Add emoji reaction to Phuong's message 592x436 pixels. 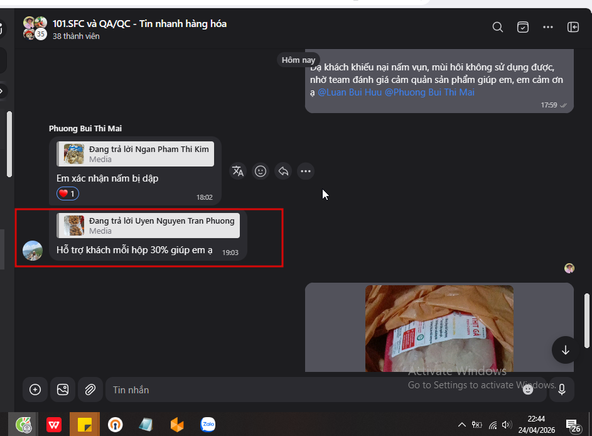[261, 171]
